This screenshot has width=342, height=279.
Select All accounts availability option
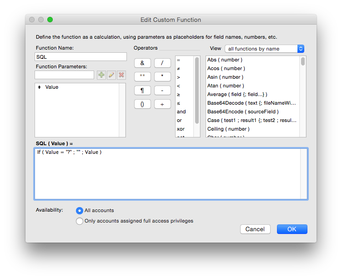[x=80, y=210]
